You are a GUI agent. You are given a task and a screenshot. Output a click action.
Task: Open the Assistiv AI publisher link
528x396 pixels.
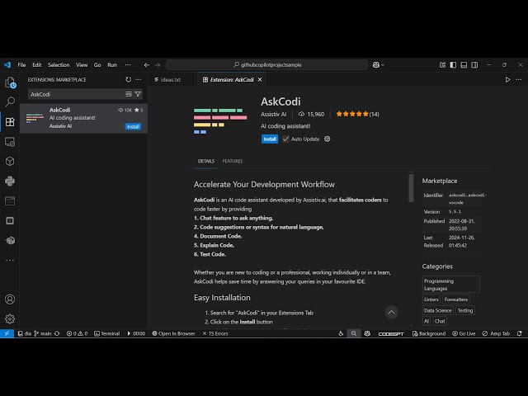coord(273,114)
